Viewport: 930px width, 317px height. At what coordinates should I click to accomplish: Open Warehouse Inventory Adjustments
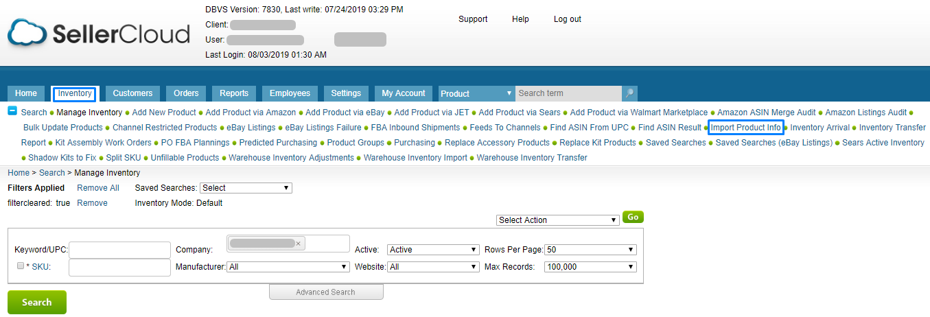pos(292,158)
